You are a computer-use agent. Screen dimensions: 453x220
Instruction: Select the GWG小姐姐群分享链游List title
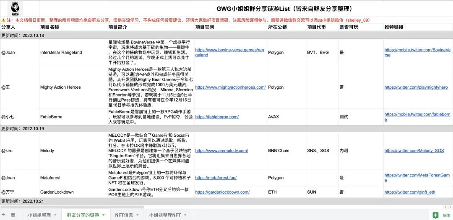(285, 9)
